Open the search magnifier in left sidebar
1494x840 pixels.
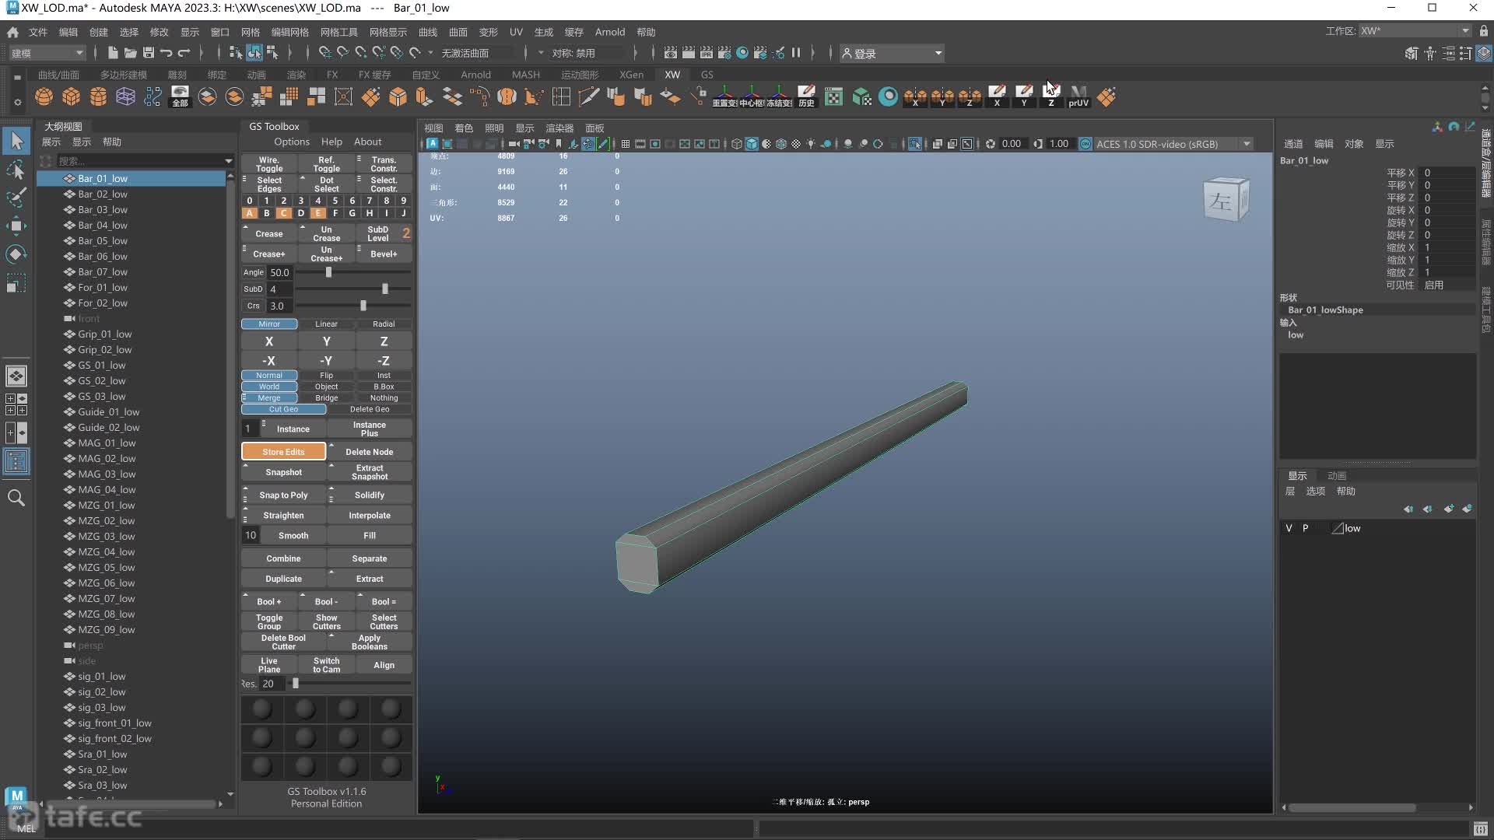16,498
